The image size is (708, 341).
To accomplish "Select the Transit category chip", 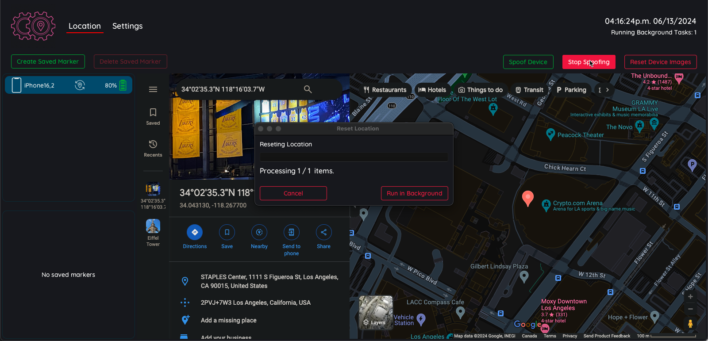I will click(529, 90).
